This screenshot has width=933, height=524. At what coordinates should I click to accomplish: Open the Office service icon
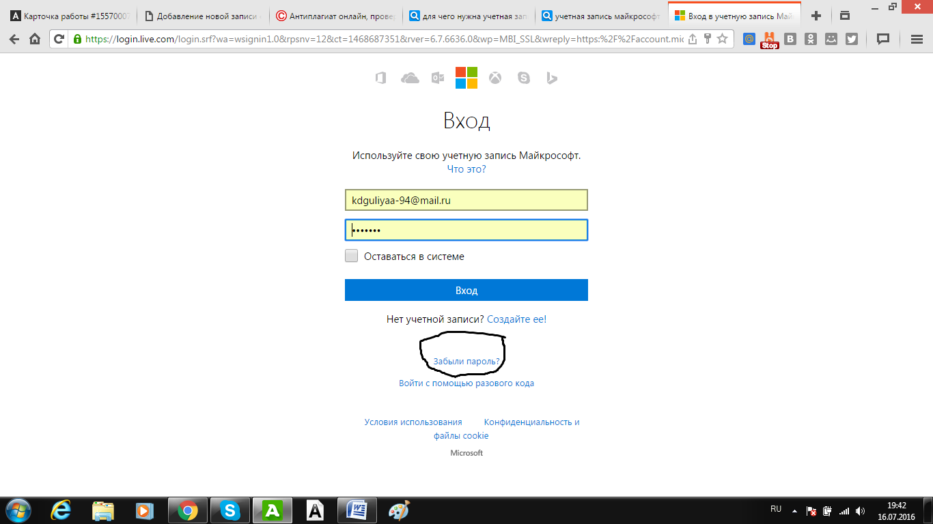[380, 78]
